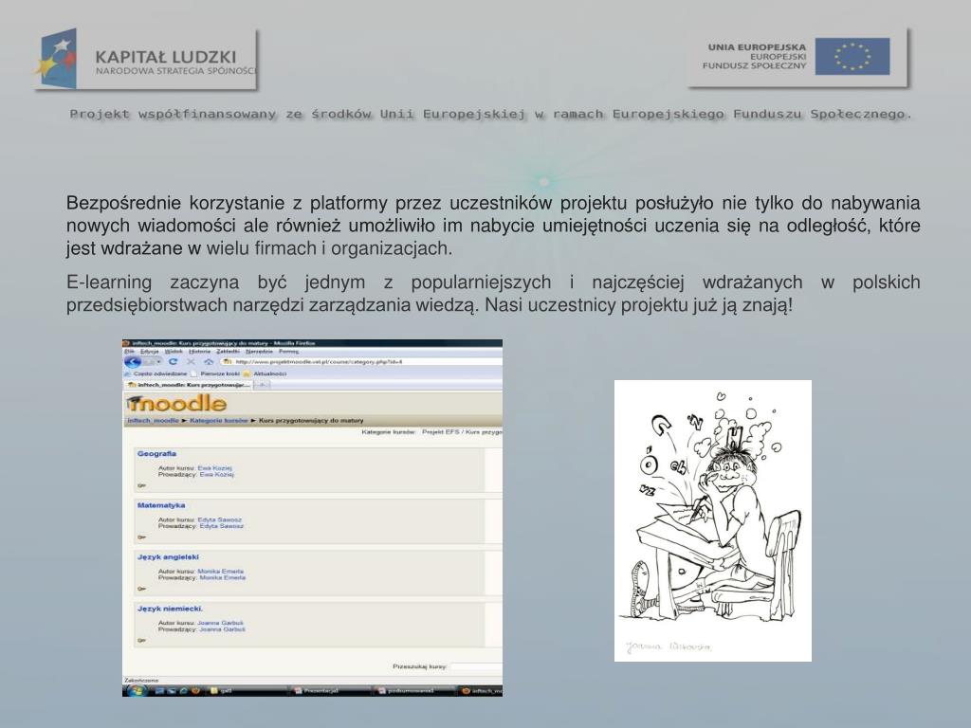Open the Pomoc menu

288,351
